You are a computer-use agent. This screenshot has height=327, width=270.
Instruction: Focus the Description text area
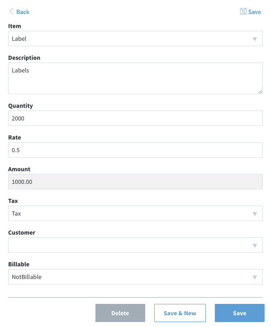(135, 78)
